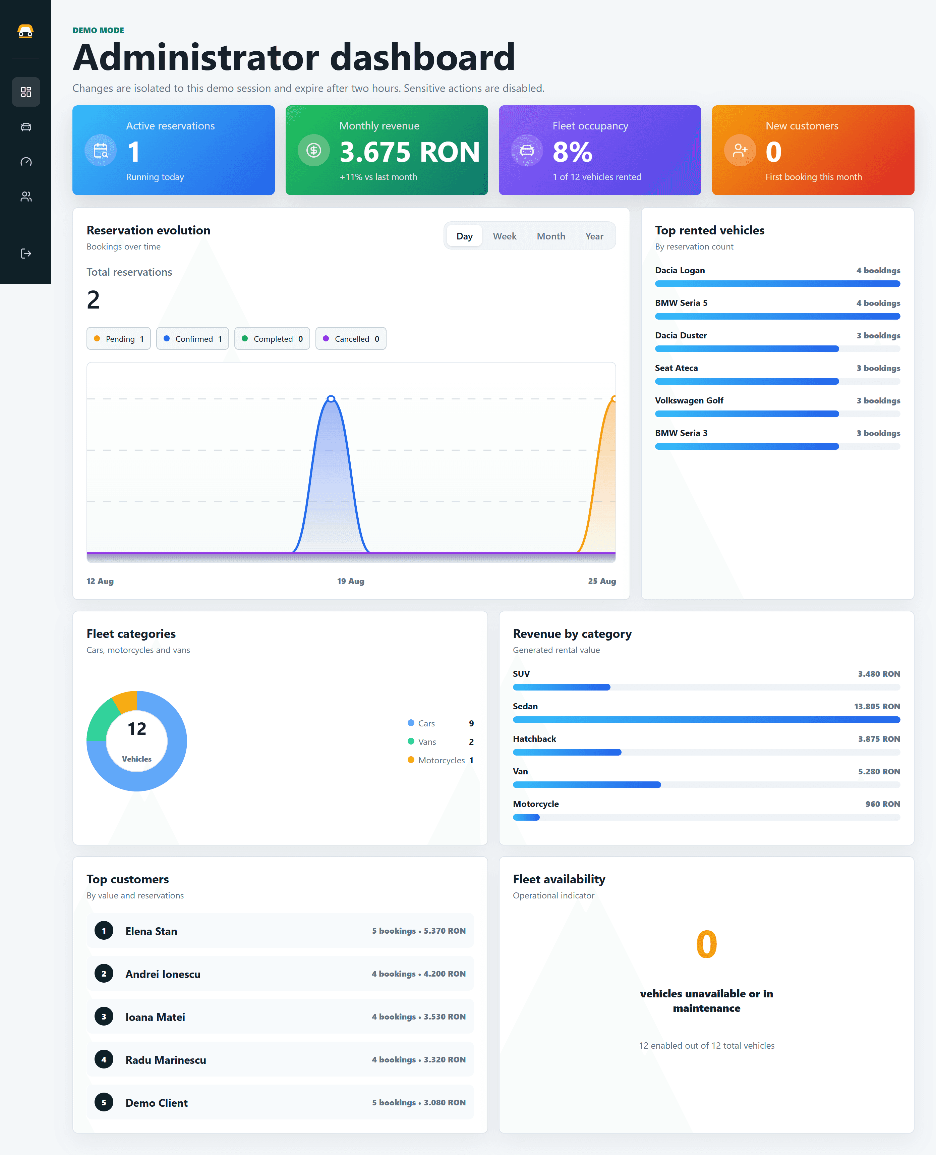Toggle the Completed status filter chip

click(x=272, y=339)
